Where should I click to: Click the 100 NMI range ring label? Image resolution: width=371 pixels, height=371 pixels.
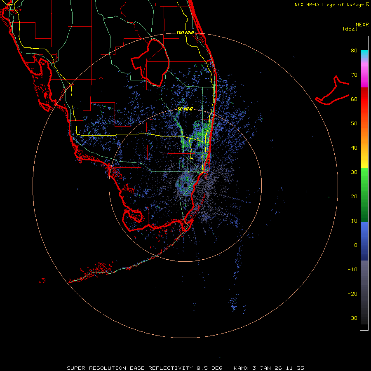click(x=185, y=33)
